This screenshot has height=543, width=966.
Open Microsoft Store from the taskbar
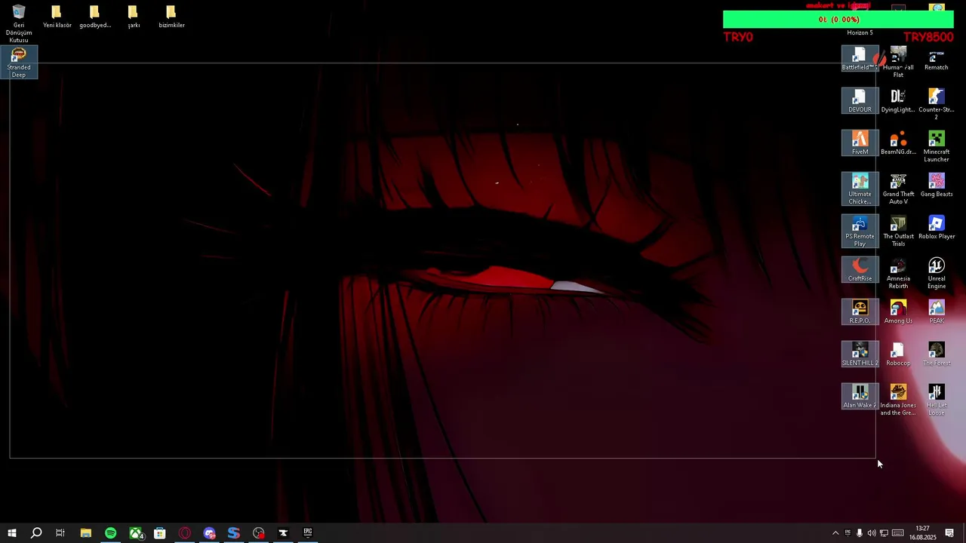160,533
